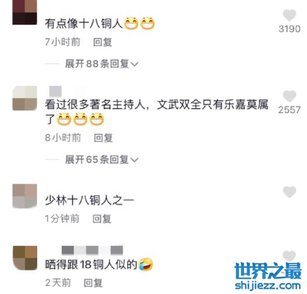Reply to the 2天前 comment
The height and width of the screenshot is (294, 307).
point(93,283)
